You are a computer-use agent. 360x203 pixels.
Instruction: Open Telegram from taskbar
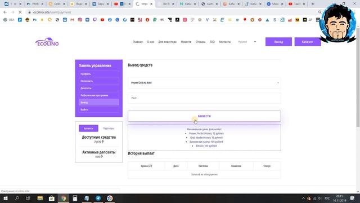coord(98,198)
